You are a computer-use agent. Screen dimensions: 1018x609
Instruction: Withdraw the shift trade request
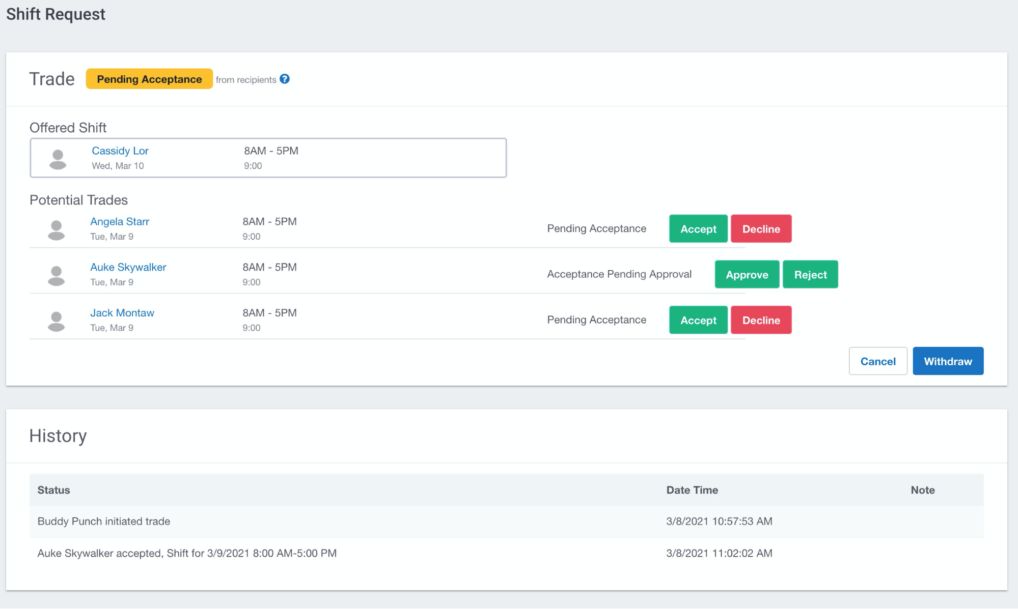pos(947,361)
